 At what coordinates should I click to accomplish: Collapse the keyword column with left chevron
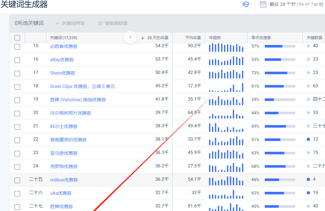pos(130,37)
